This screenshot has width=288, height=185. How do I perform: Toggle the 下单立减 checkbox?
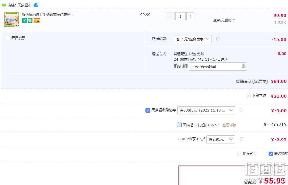pyautogui.click(x=248, y=96)
